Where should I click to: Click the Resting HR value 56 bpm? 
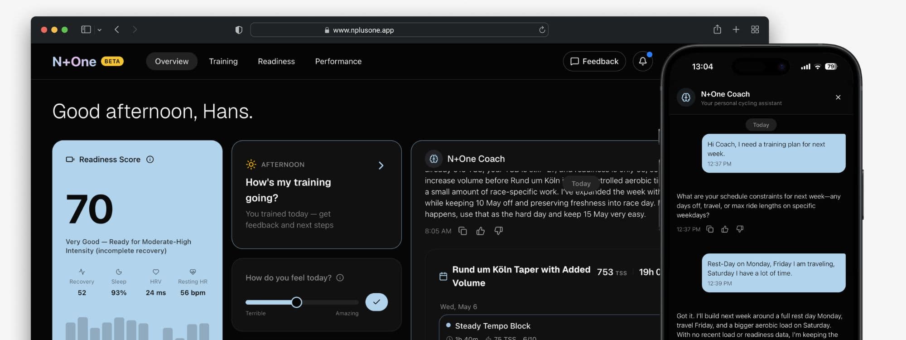[x=193, y=293]
